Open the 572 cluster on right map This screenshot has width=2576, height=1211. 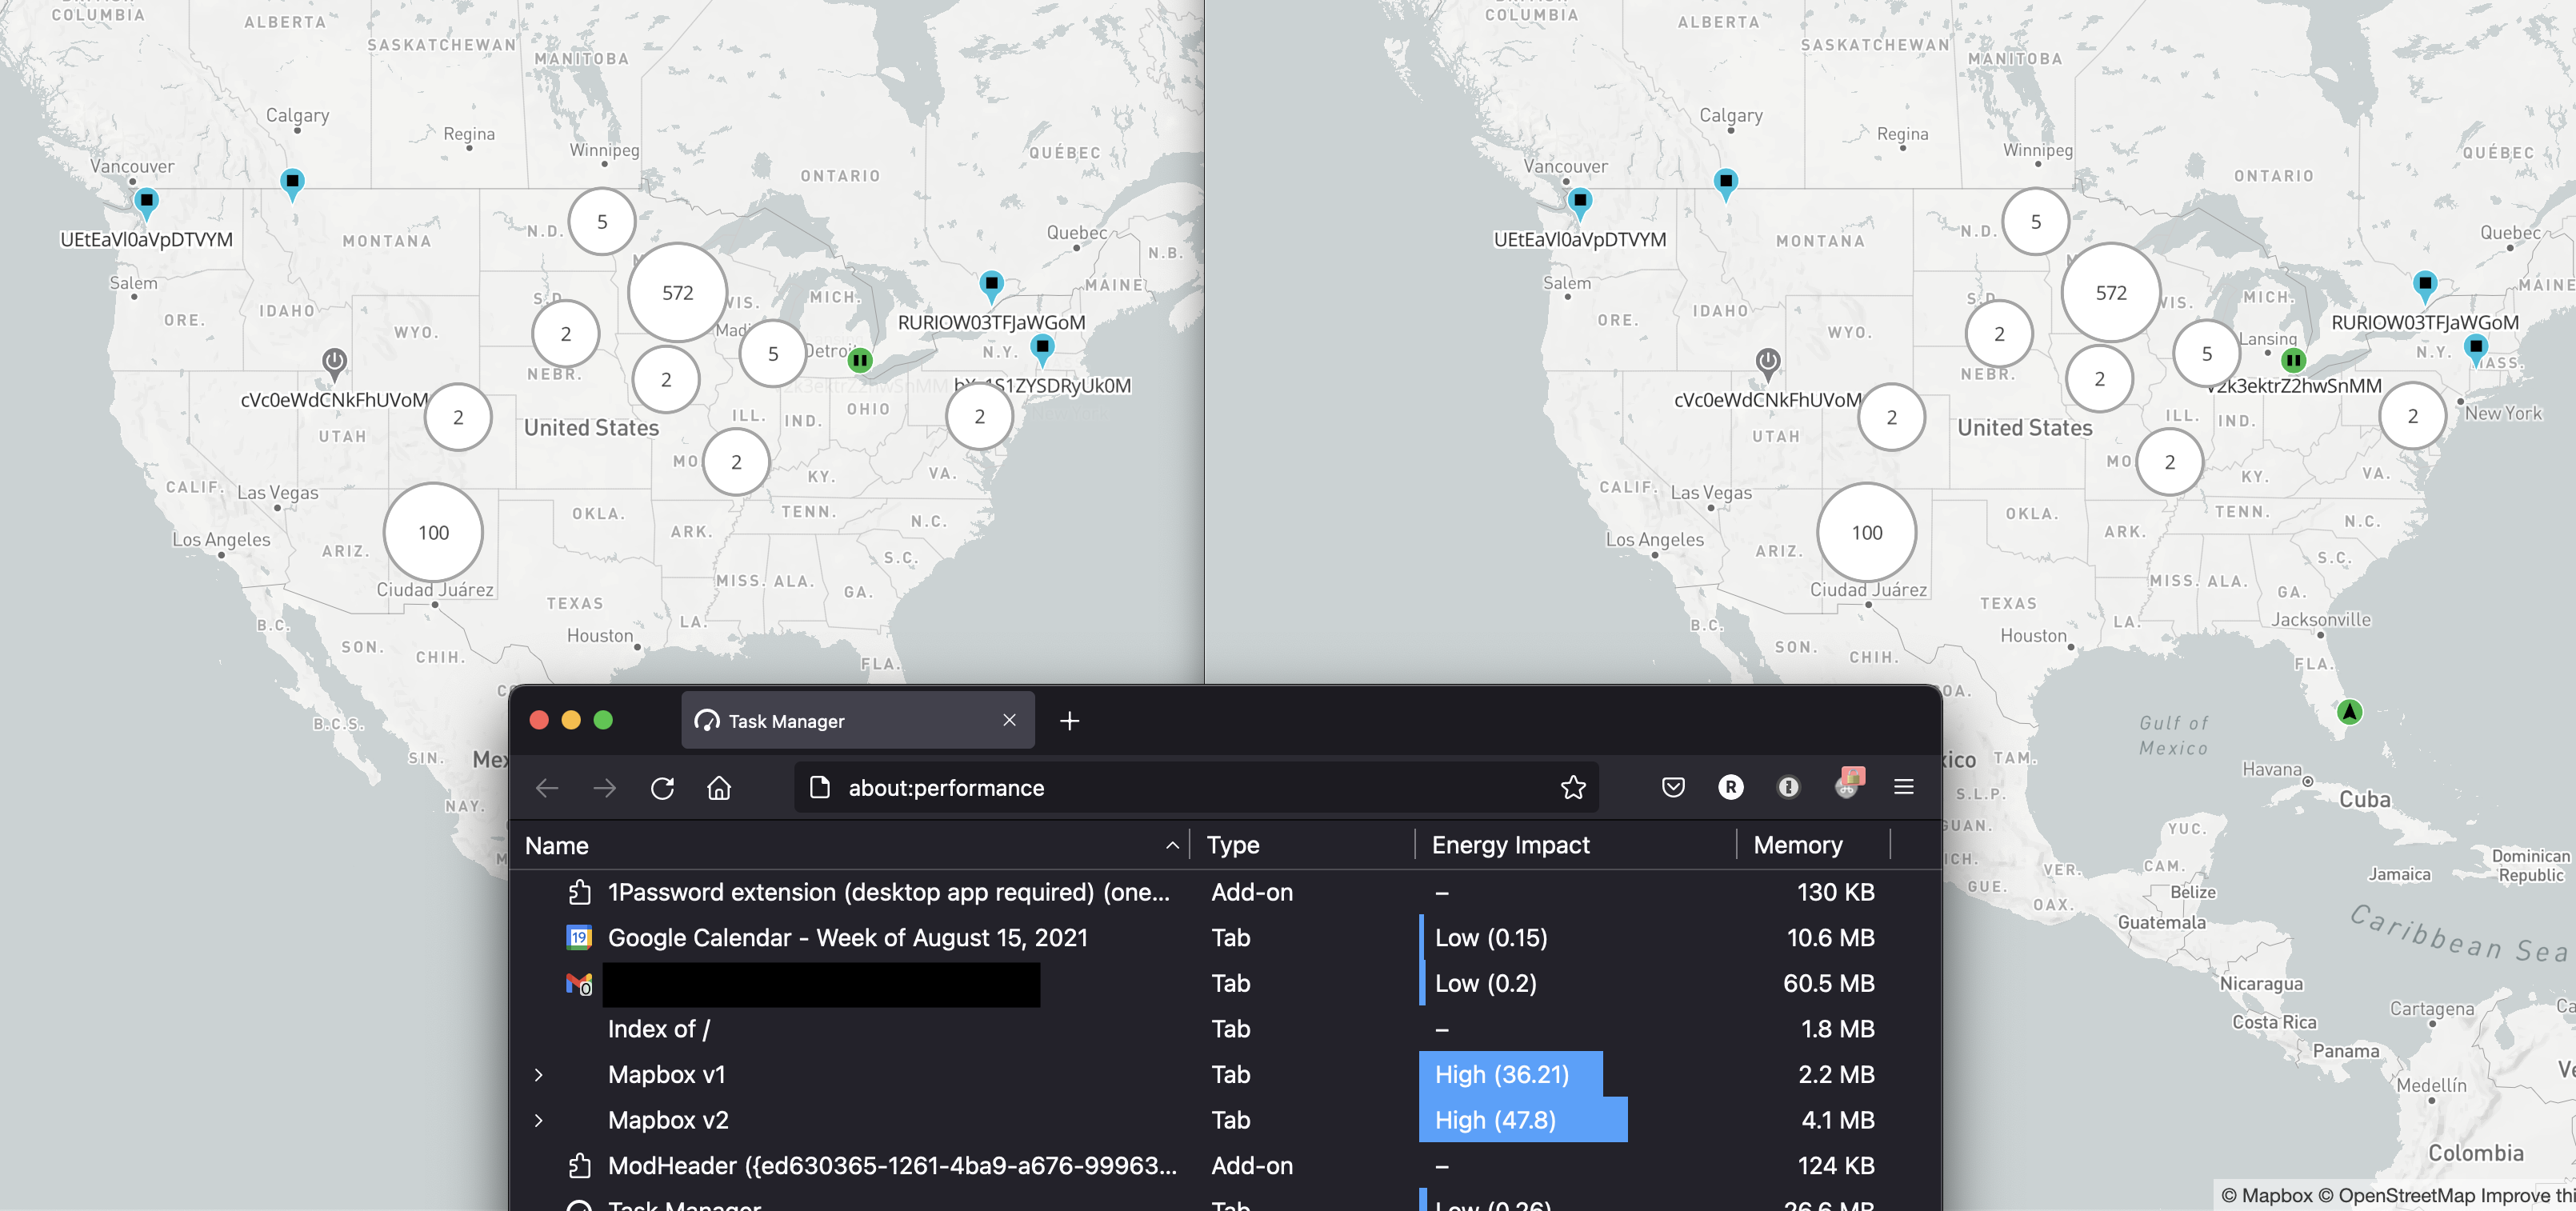[2111, 293]
